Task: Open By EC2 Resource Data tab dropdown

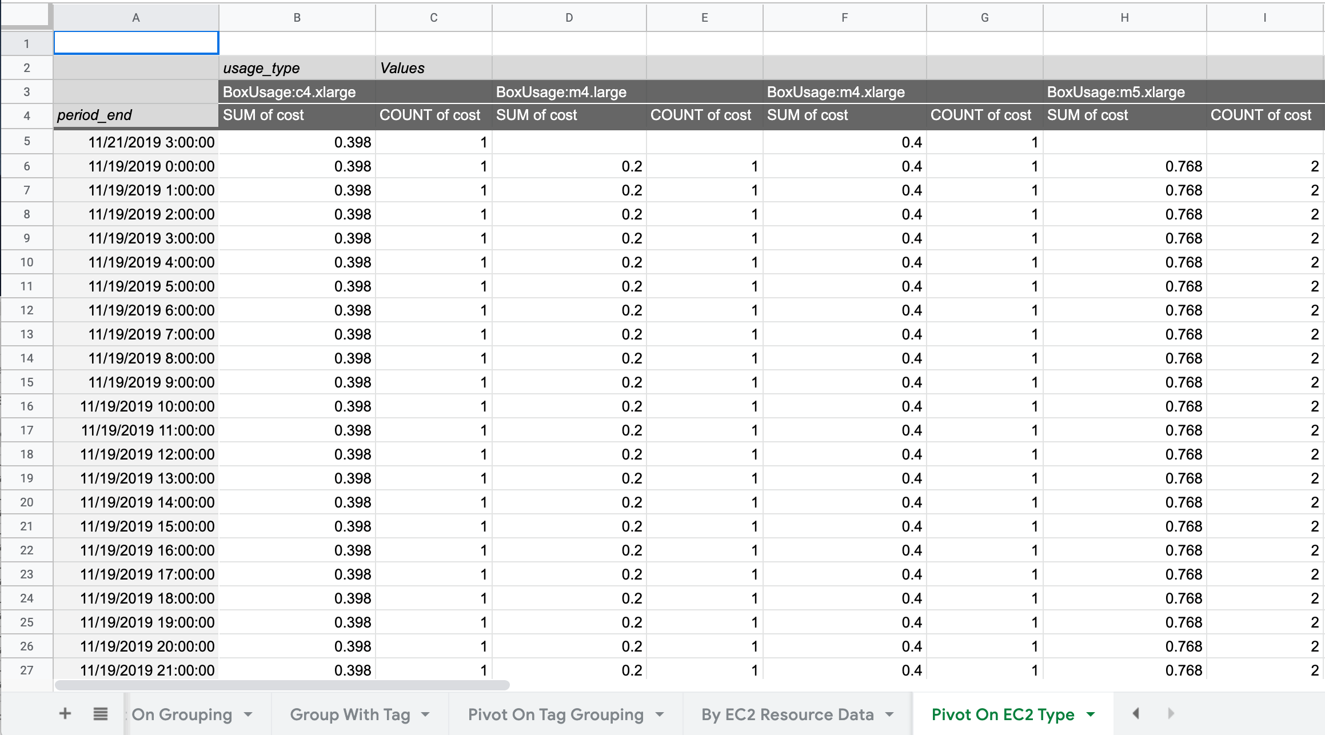Action: pos(889,714)
